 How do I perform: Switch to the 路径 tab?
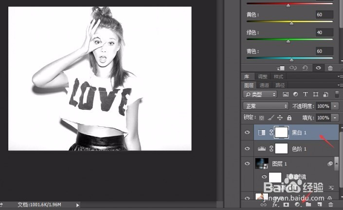tap(280, 85)
